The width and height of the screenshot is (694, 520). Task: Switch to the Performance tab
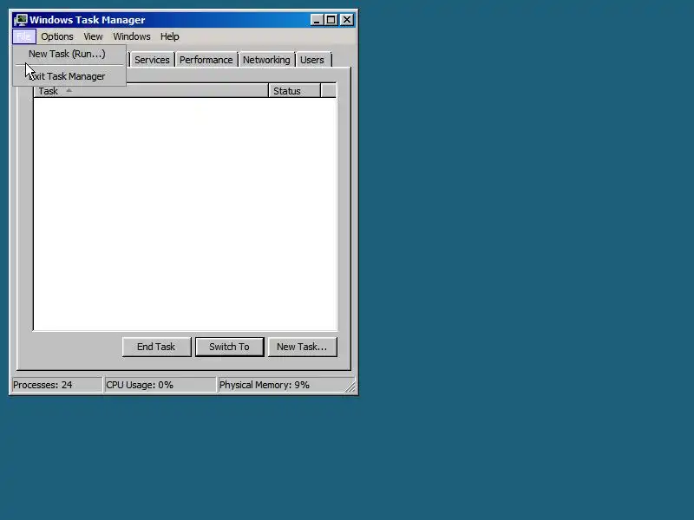(x=206, y=60)
